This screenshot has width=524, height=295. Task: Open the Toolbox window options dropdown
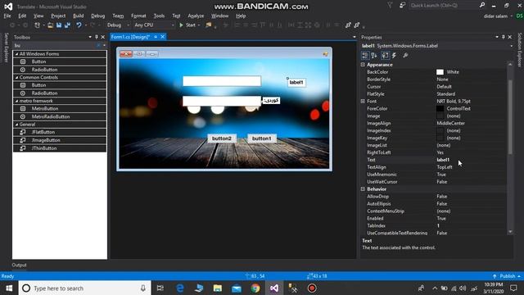pyautogui.click(x=90, y=37)
